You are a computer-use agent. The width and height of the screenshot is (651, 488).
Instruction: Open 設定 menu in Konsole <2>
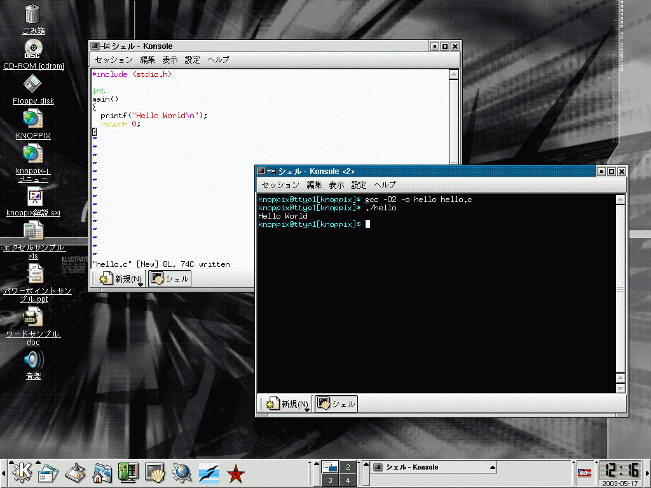coord(359,185)
